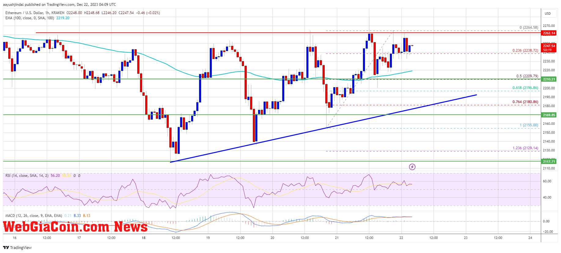561x253 pixels.
Task: Click the MACD histogram value 0.21
Action: (68, 216)
